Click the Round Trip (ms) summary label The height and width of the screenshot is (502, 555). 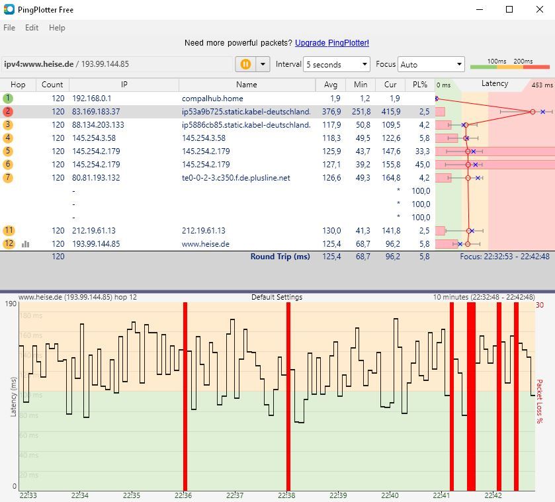[x=280, y=257]
